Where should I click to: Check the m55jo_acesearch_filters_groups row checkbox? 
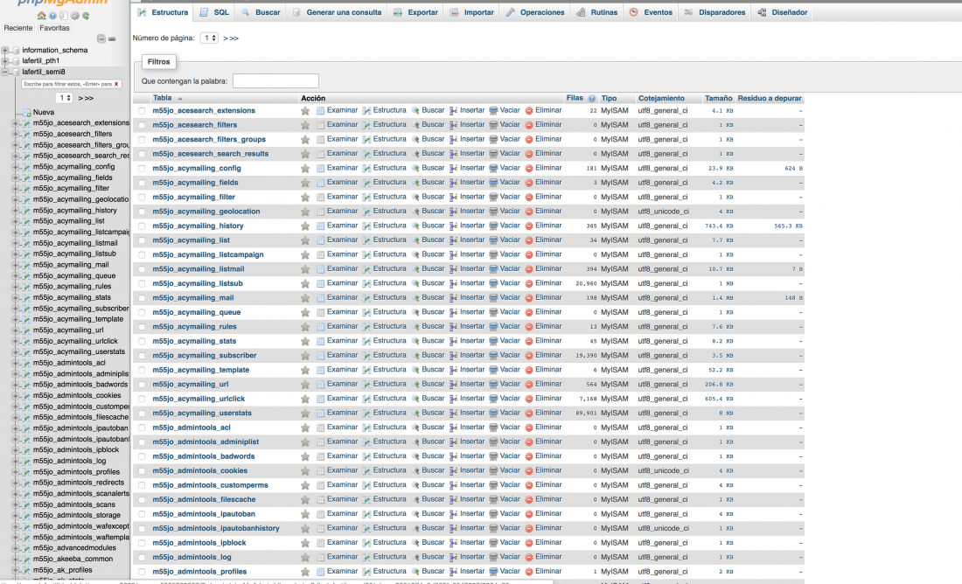[142, 140]
